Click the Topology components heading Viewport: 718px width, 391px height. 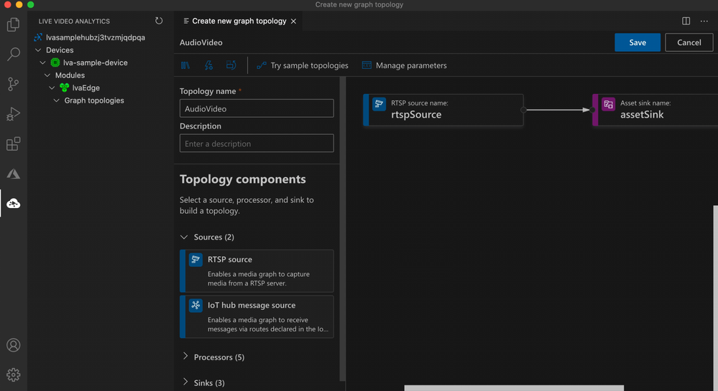pyautogui.click(x=243, y=179)
